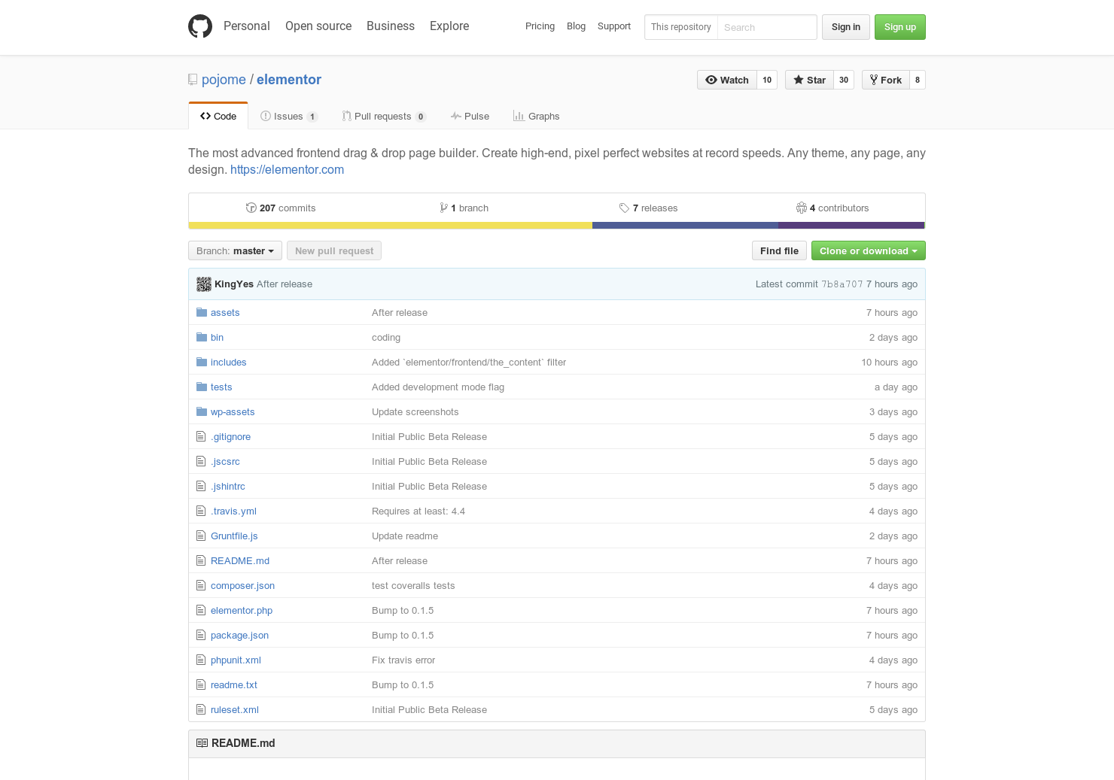
Task: Open the This repository search scope selector
Action: tap(680, 26)
